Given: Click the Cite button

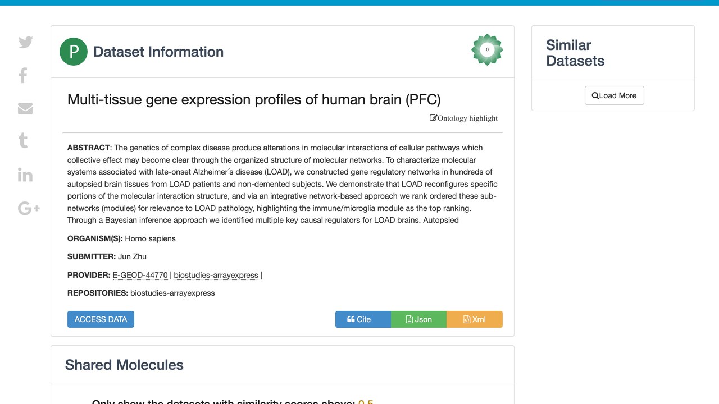Looking at the screenshot, I should 363,319.
